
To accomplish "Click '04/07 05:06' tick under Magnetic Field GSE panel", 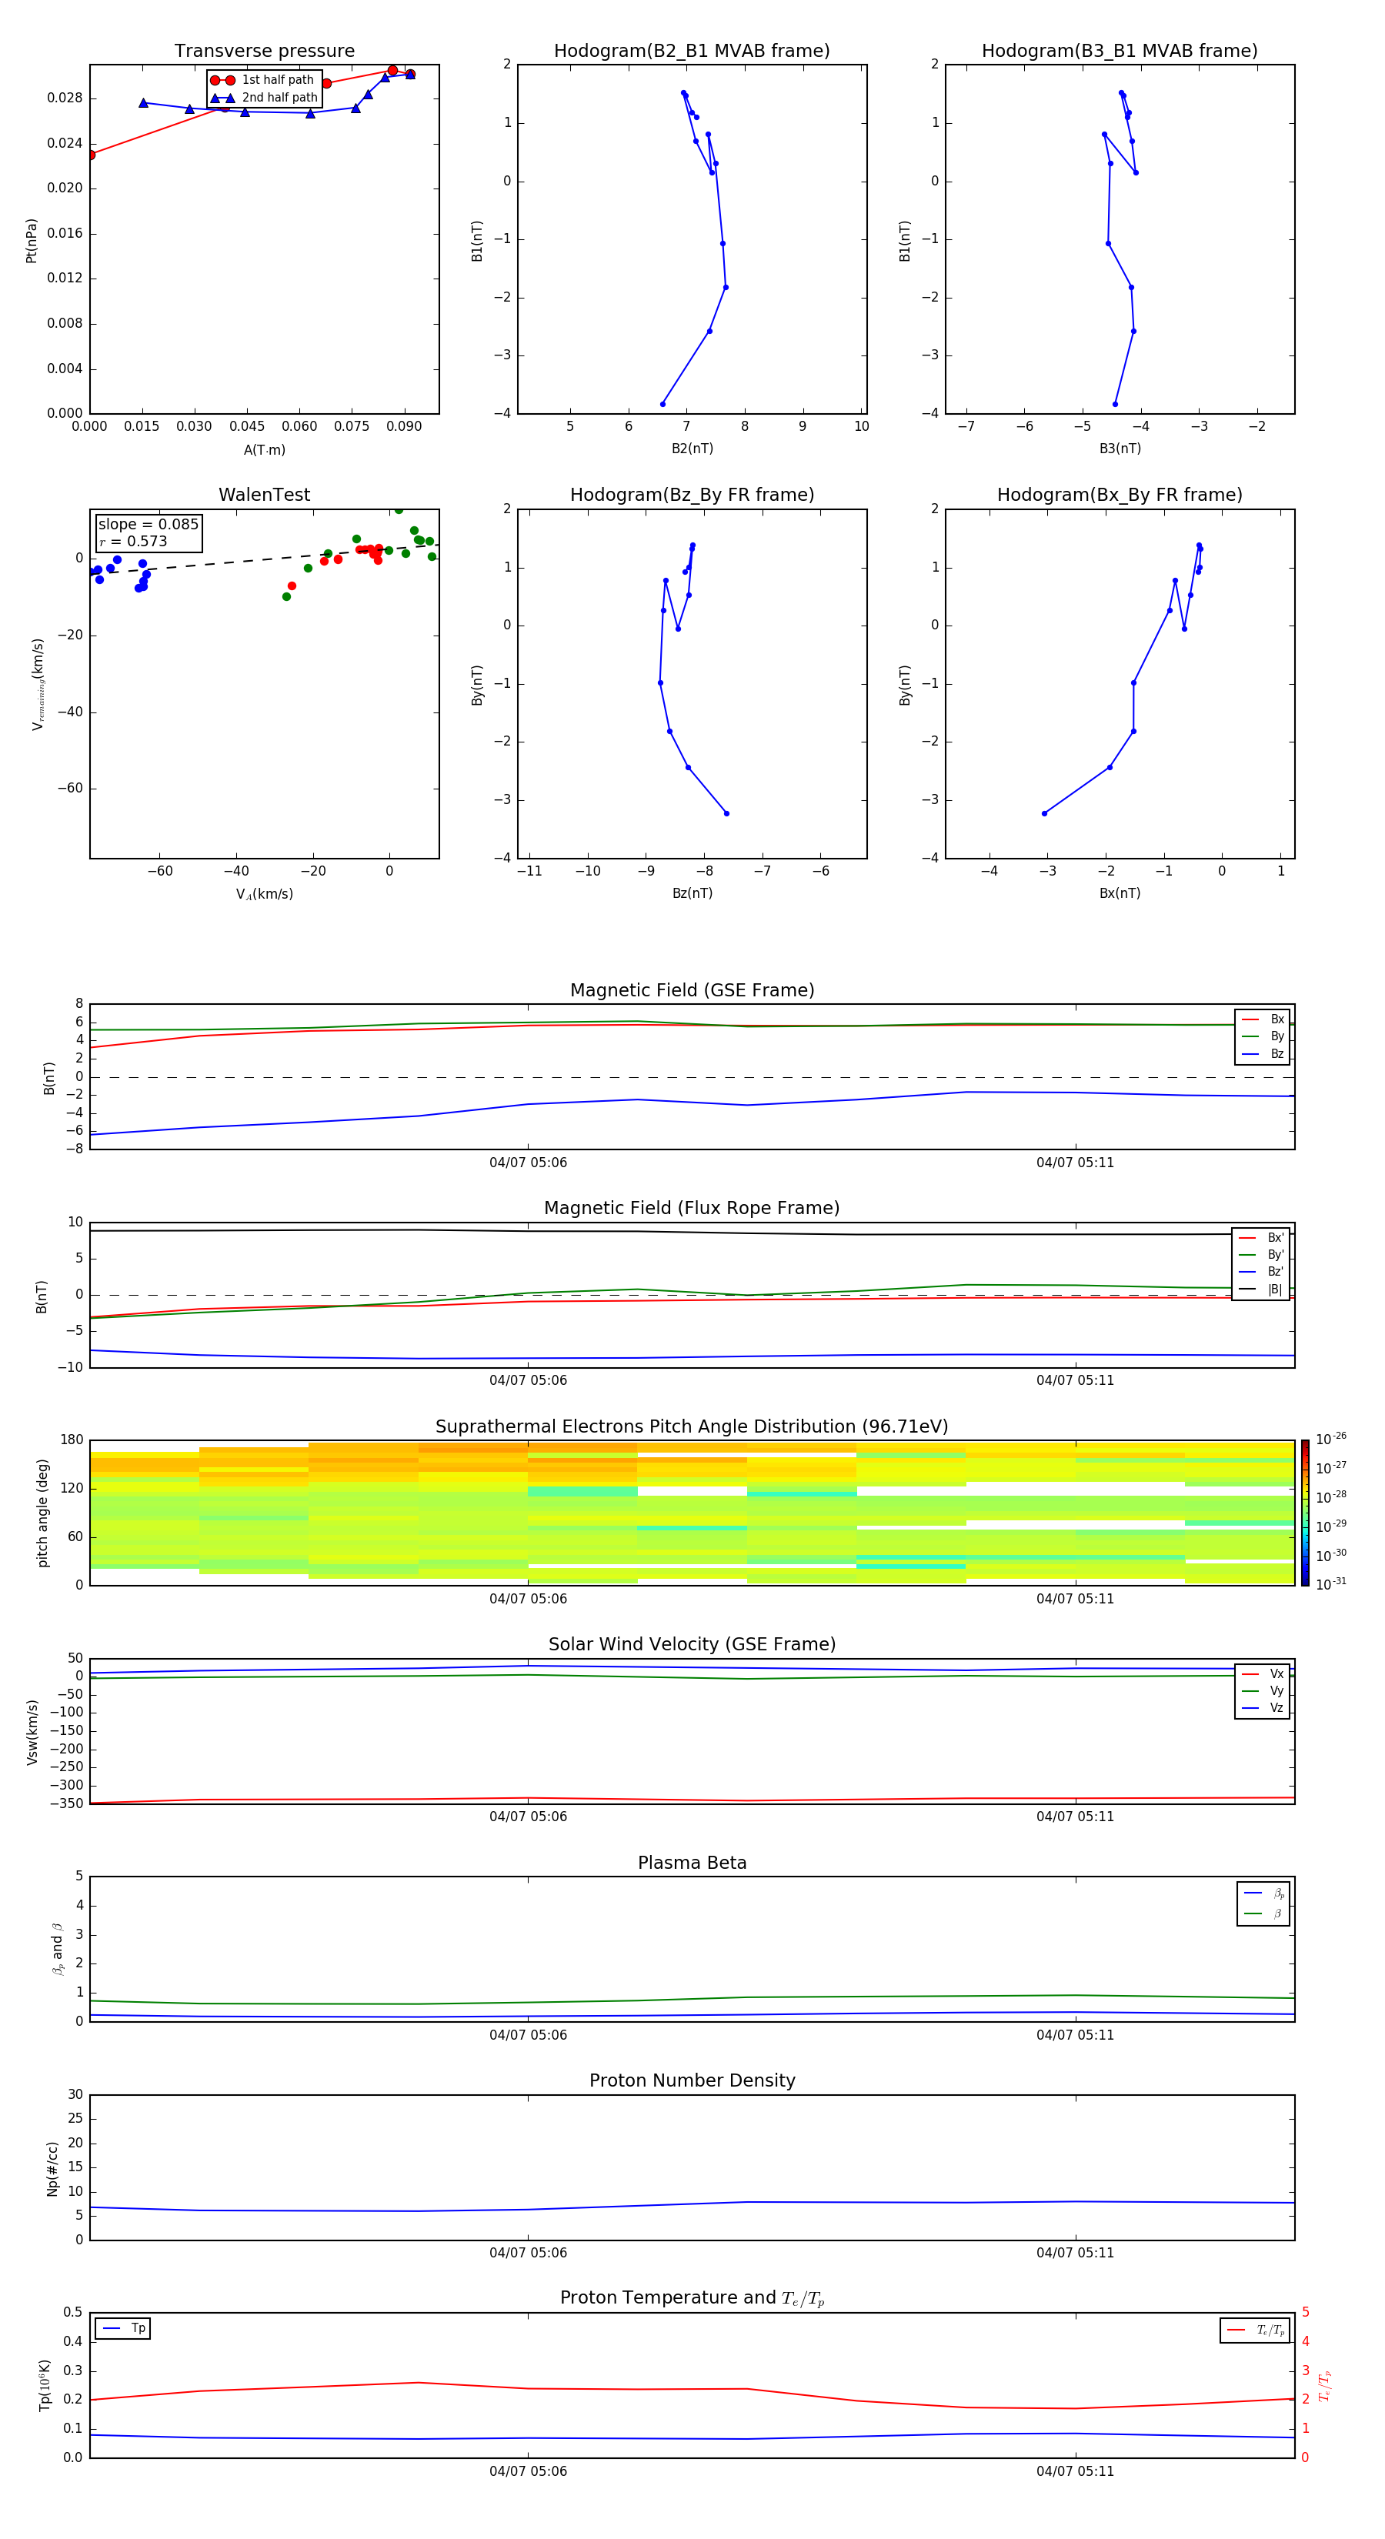I will [x=529, y=1163].
